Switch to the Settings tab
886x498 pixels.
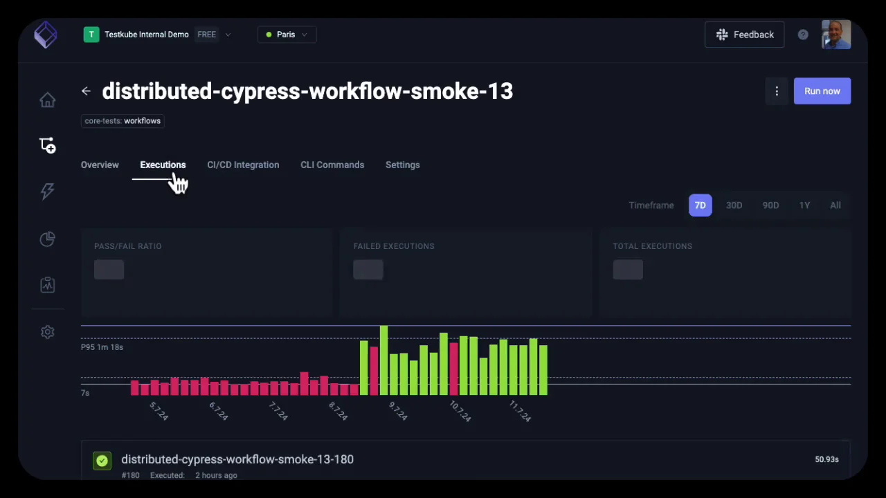click(x=403, y=165)
